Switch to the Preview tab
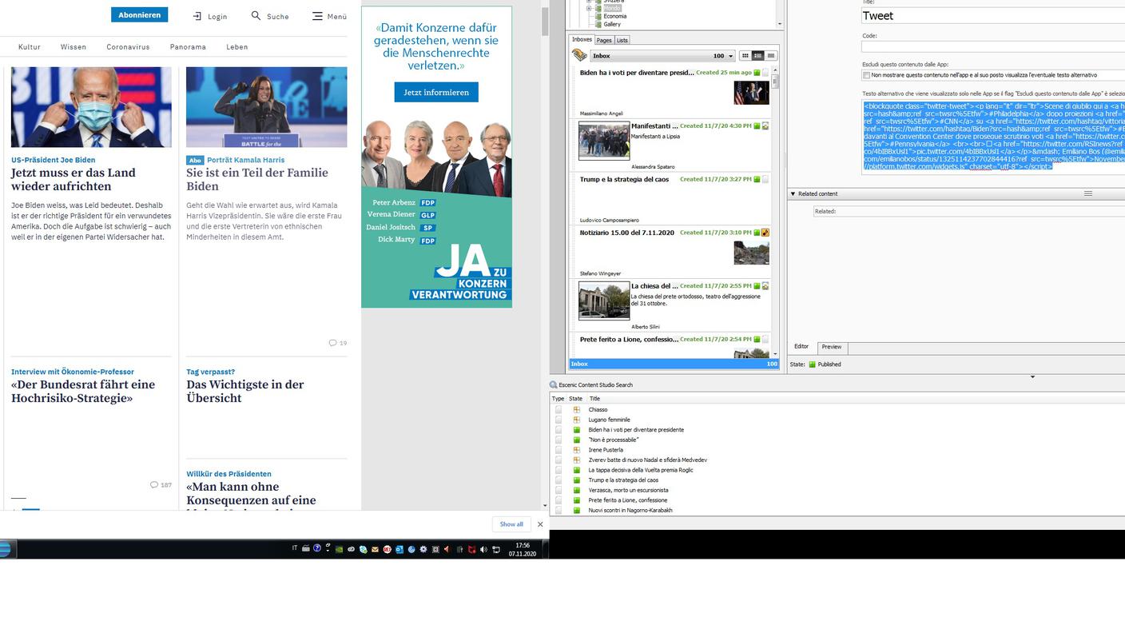 click(x=832, y=347)
